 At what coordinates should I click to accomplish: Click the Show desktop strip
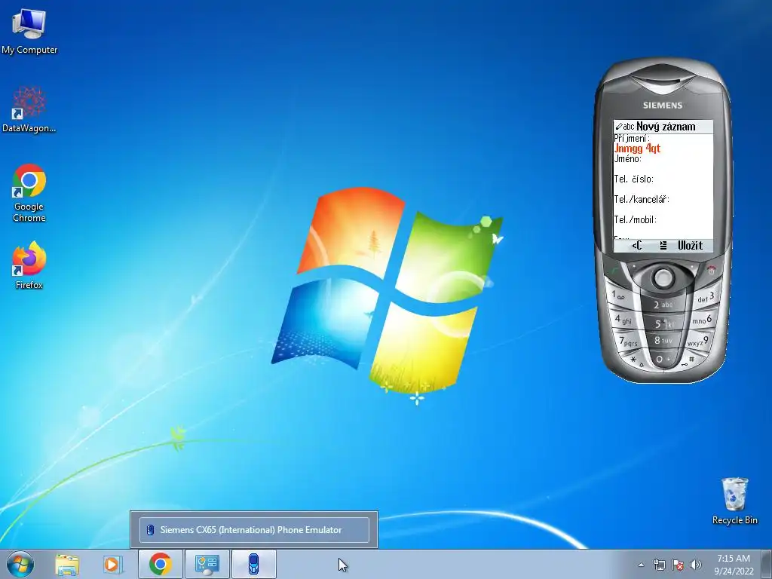767,564
